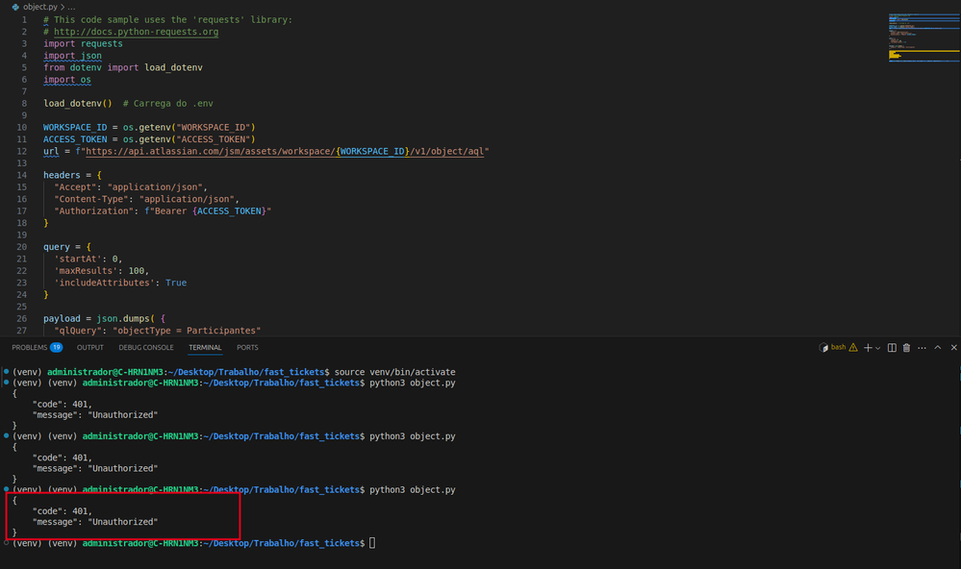
Task: Click the terminal warning triangle icon
Action: [x=853, y=347]
